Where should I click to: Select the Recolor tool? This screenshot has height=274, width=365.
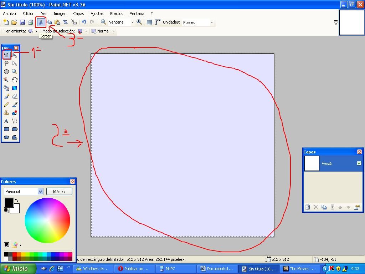pyautogui.click(x=15, y=113)
